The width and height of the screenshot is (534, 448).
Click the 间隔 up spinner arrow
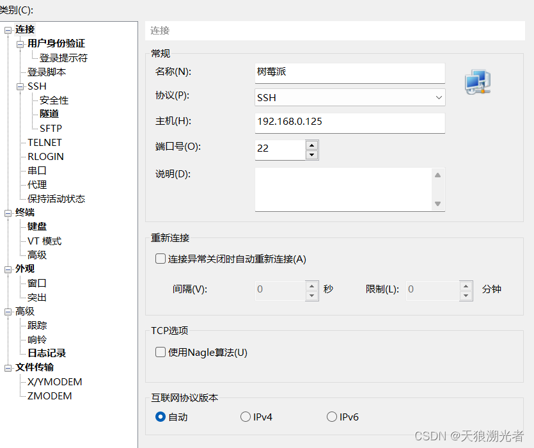click(x=311, y=285)
